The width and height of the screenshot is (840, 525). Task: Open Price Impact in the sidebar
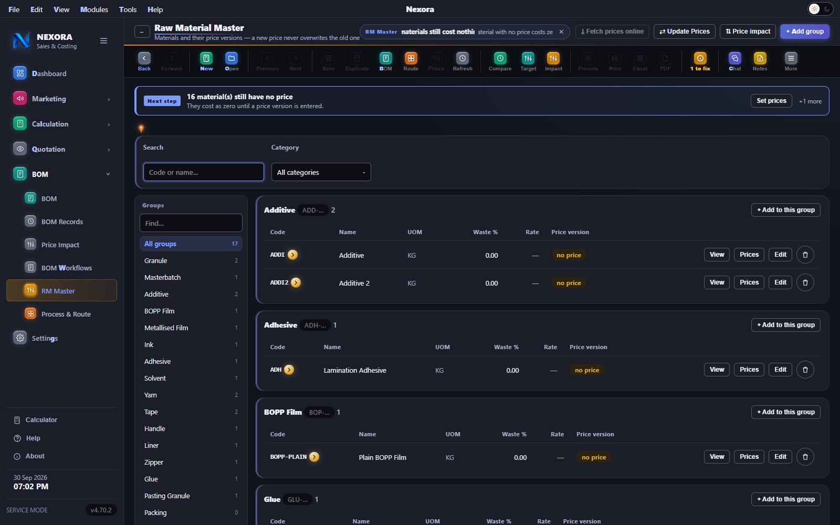click(x=60, y=245)
